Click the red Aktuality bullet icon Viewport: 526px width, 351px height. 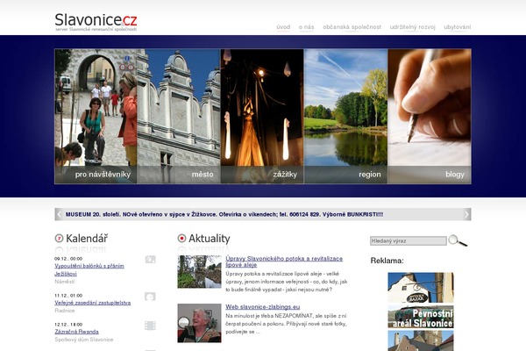[x=181, y=238]
